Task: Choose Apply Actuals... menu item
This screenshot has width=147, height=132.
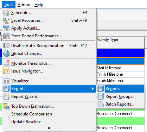Action: [x=49, y=28]
